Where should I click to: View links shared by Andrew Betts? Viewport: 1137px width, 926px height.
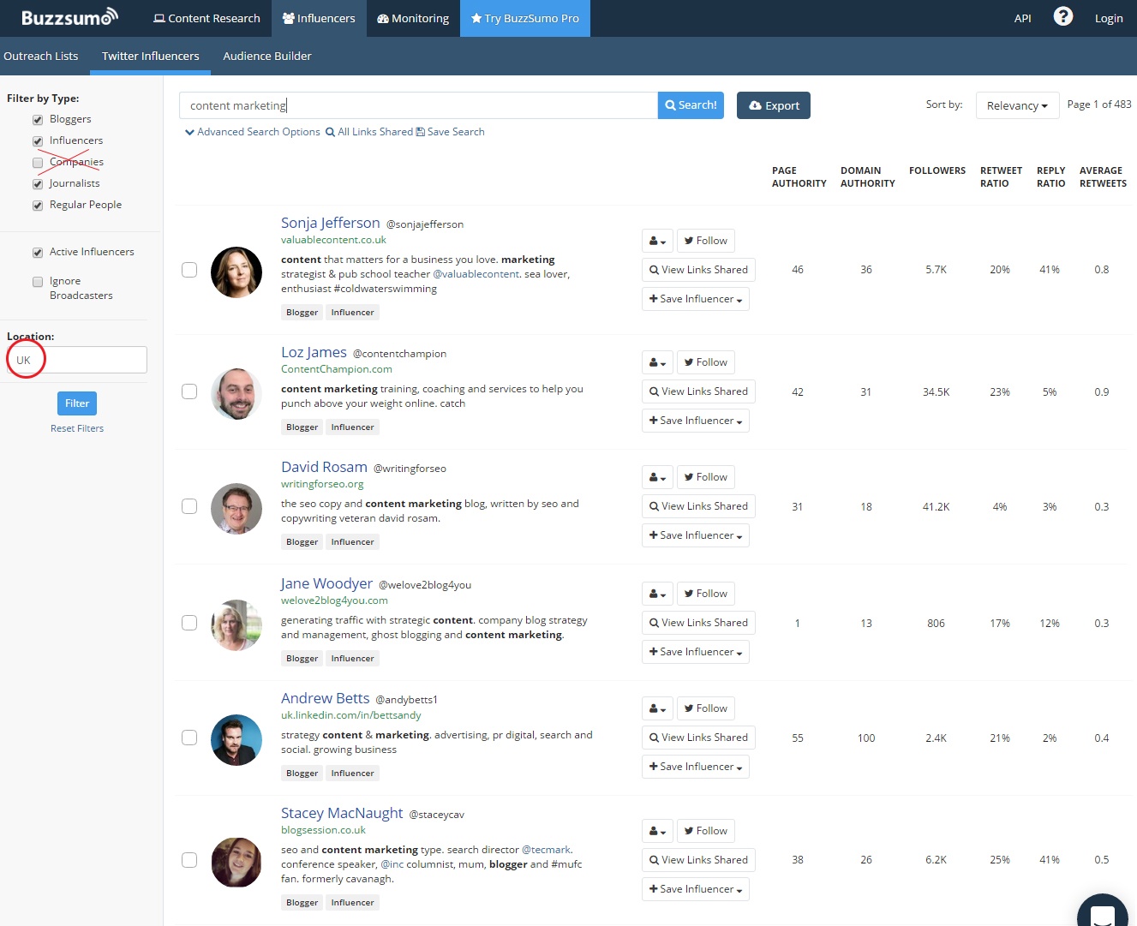[x=698, y=738]
